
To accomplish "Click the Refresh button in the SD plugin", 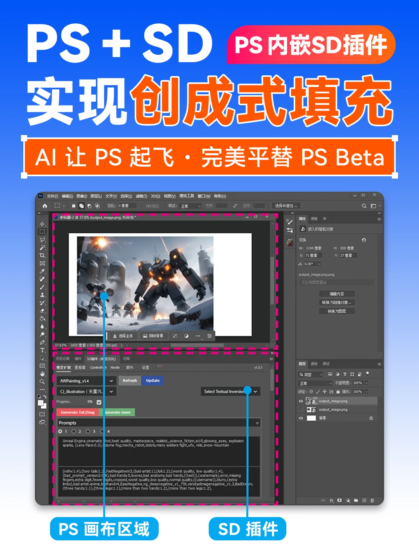I will (x=130, y=380).
